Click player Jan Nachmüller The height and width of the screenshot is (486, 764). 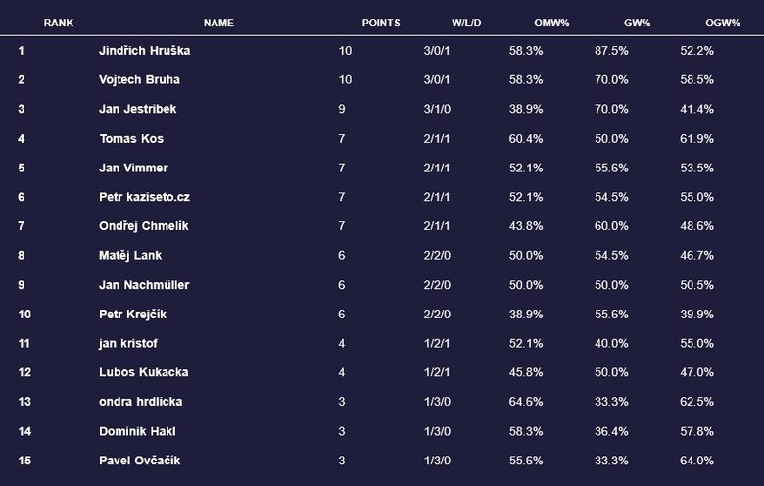click(144, 284)
